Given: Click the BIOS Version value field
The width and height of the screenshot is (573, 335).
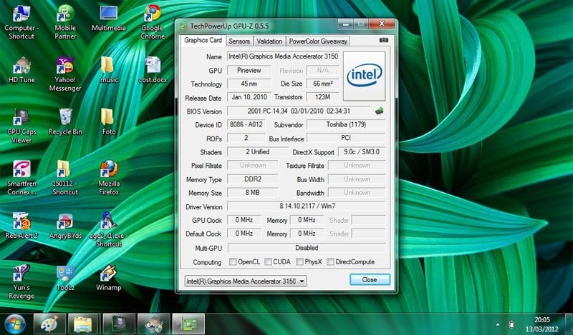Looking at the screenshot, I should [x=299, y=111].
